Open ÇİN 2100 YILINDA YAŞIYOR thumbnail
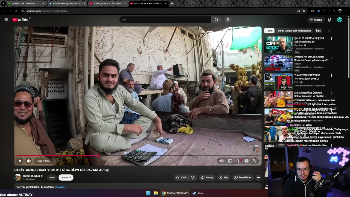 click(278, 45)
